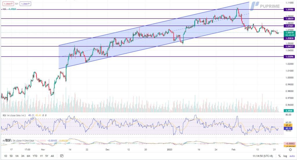Select the 1M time range
The height and width of the screenshot is (160, 297).
point(17,156)
